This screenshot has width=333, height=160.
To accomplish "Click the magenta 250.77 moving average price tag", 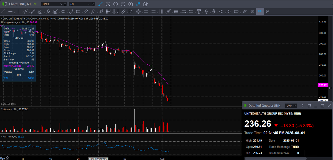I will coord(324,85).
